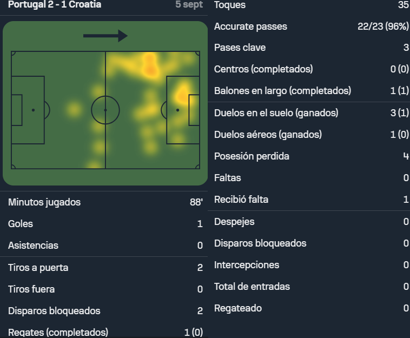Viewport: 410px width, 338px height.
Task: Select the Tiros fuera row
Action: 105,289
